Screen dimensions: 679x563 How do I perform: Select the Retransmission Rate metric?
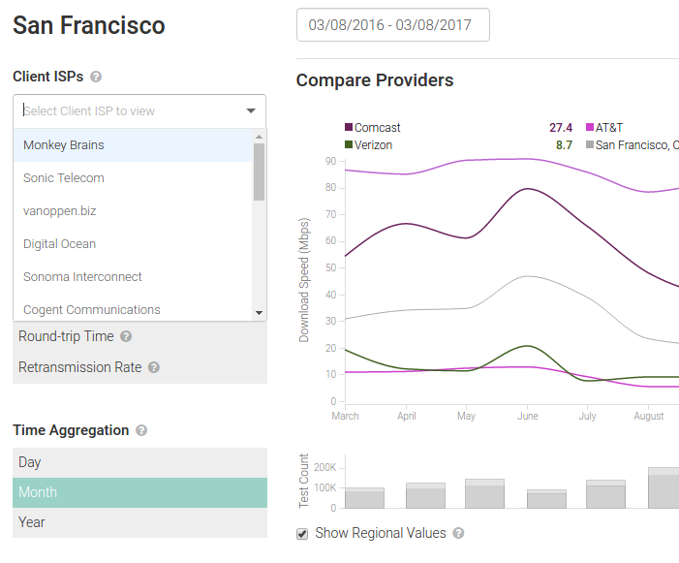pyautogui.click(x=139, y=367)
